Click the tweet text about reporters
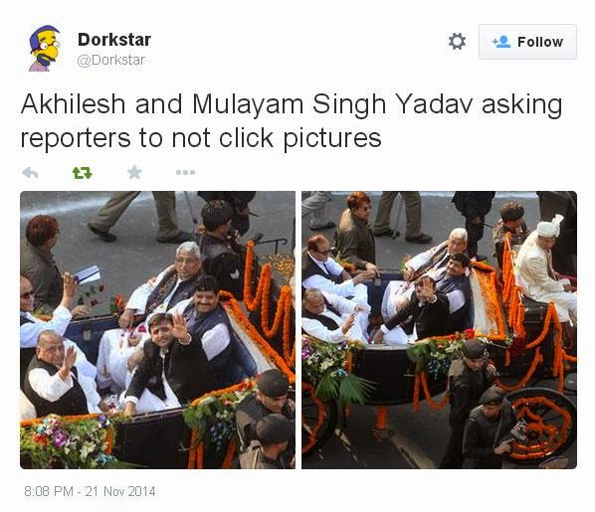This screenshot has width=595, height=512. point(292,121)
